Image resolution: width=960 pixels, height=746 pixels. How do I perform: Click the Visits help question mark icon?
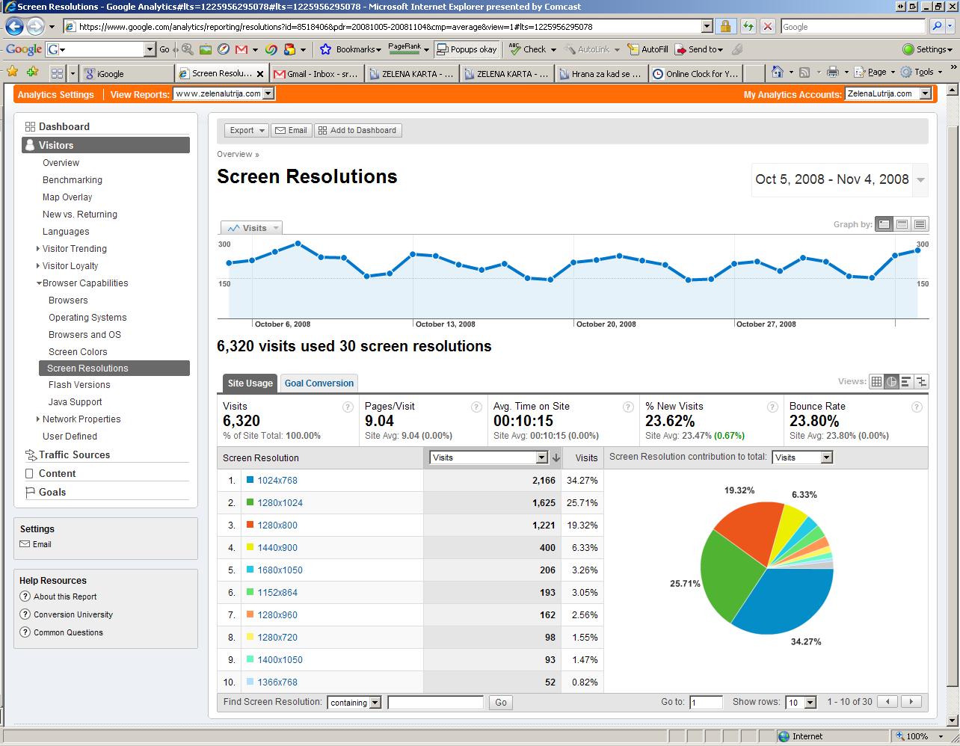coord(348,407)
